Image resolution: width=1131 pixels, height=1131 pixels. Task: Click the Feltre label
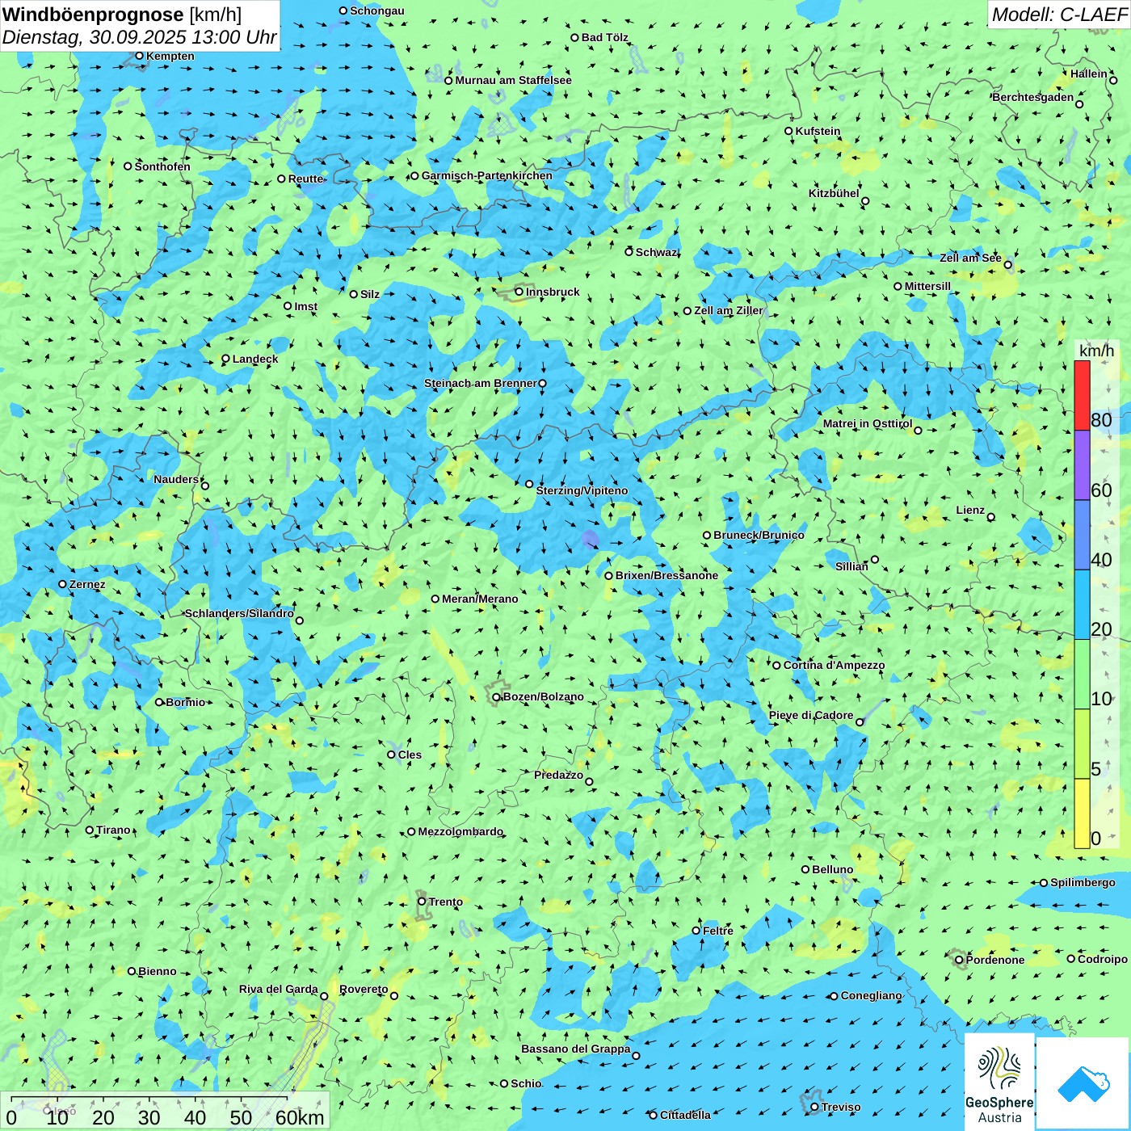[717, 931]
